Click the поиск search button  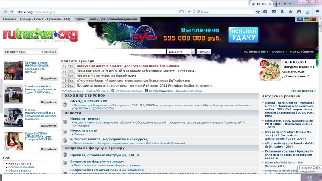(204, 51)
